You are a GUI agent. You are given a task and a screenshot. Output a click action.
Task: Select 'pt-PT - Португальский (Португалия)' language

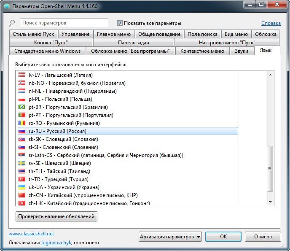pos(71,115)
